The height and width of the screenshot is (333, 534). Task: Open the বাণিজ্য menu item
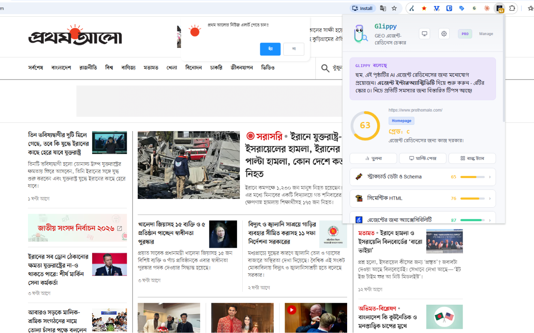128,67
